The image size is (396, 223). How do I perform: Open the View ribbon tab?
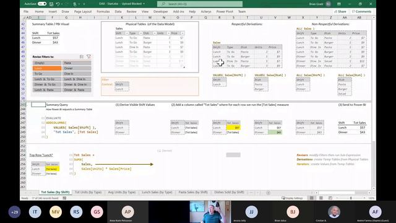tap(145, 11)
